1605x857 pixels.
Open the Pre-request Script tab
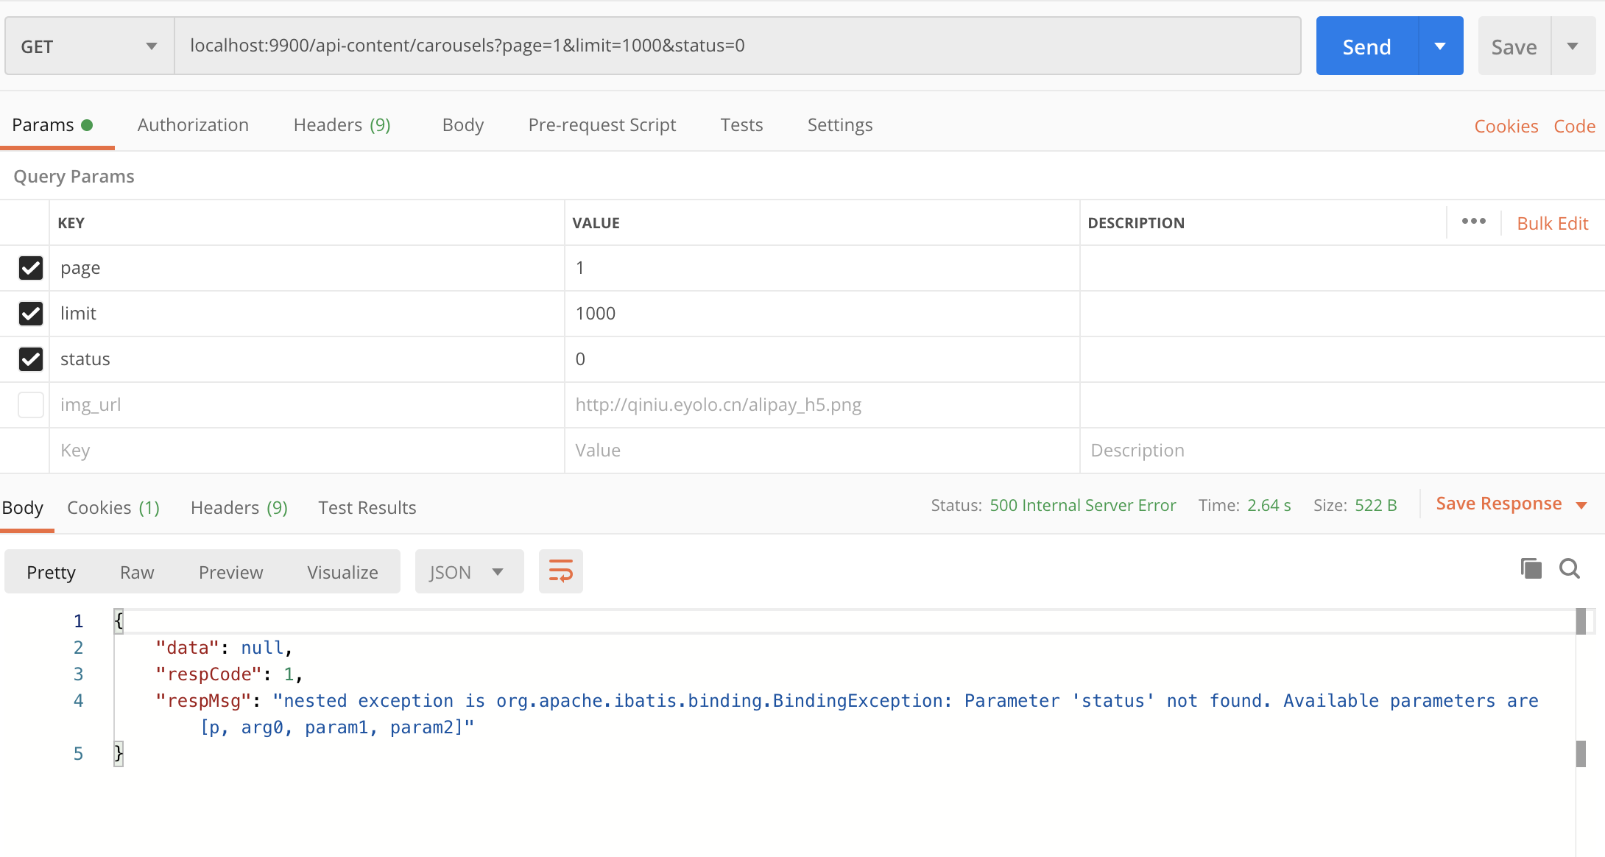coord(602,125)
